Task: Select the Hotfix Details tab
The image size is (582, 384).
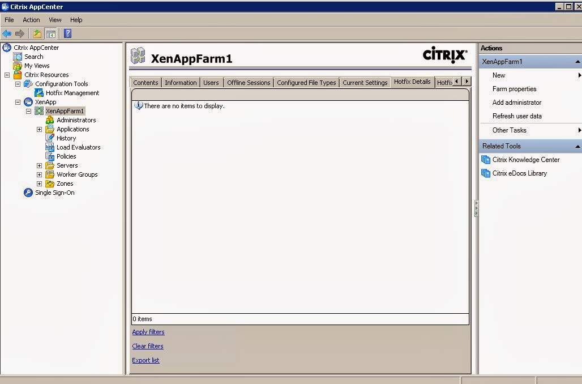Action: 412,82
